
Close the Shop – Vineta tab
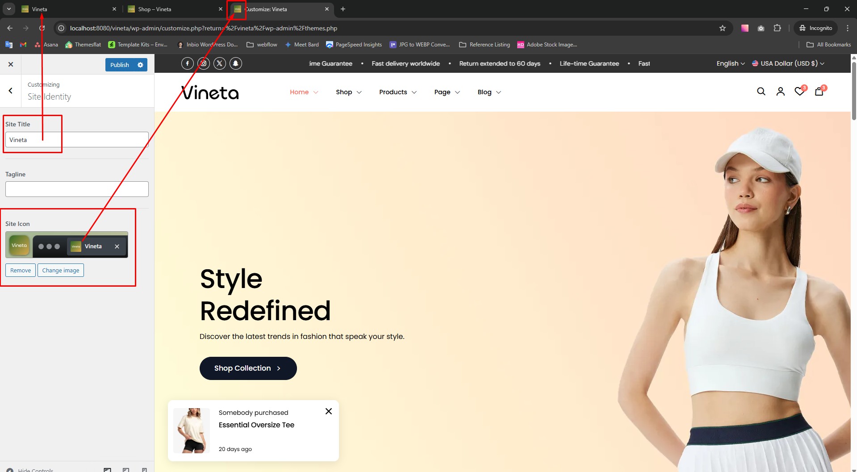point(221,9)
